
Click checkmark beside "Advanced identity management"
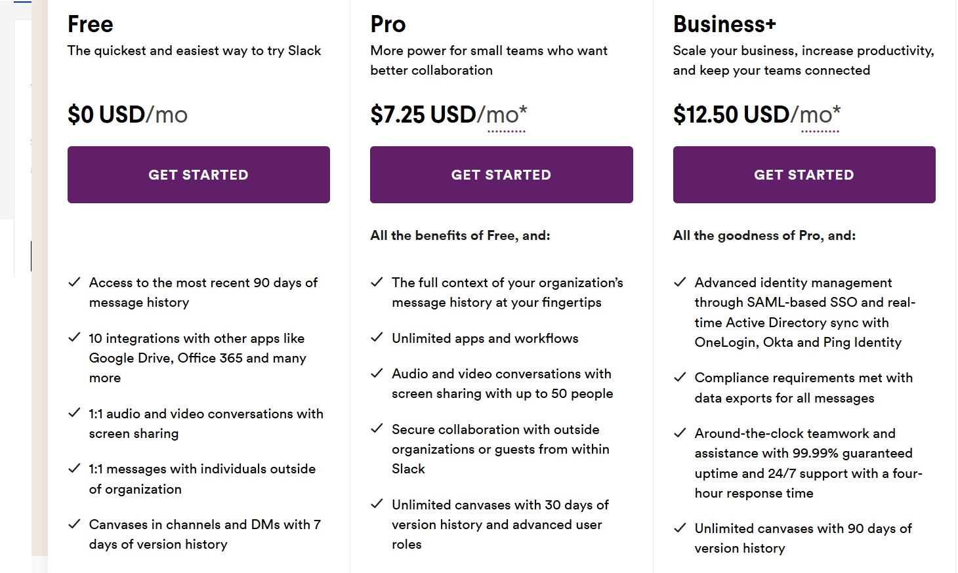pyautogui.click(x=679, y=282)
